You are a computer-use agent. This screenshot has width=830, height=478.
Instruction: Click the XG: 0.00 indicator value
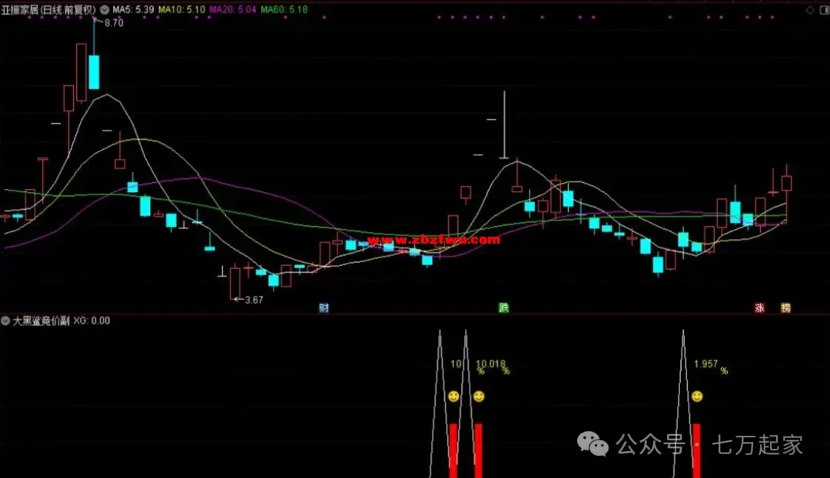click(91, 320)
